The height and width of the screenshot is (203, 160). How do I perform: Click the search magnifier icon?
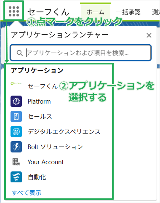pyautogui.click(x=19, y=53)
